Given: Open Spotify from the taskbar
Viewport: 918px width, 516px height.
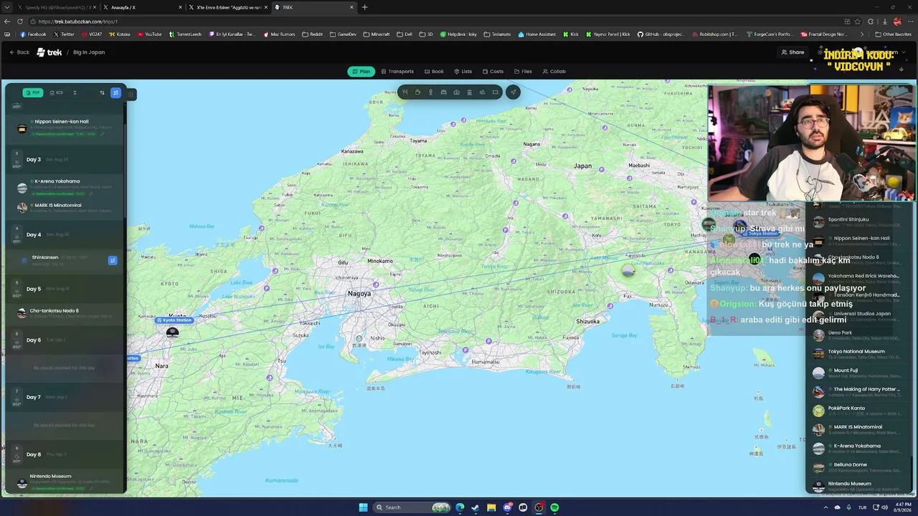Looking at the screenshot, I should coord(555,507).
